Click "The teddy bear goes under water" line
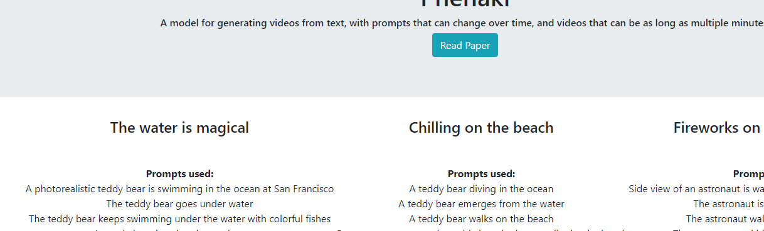The image size is (764, 231). coord(180,204)
